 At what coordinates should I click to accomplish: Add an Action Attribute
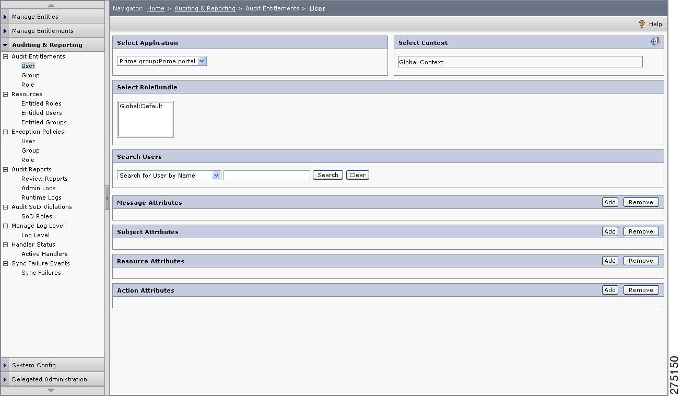[x=610, y=290]
